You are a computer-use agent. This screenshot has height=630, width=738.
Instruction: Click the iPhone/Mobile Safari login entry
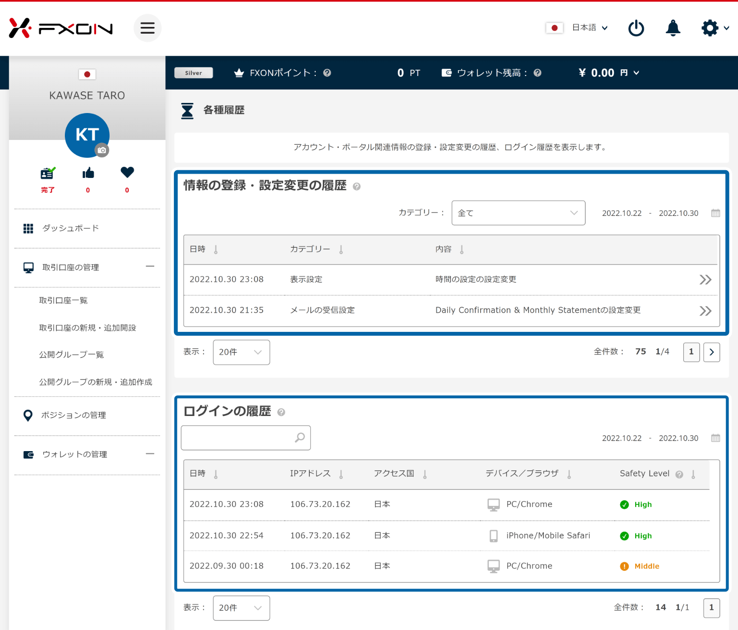[x=548, y=536]
